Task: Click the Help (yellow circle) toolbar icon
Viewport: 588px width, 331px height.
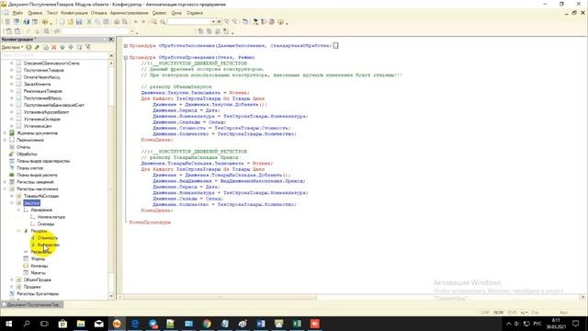Action: tap(280, 22)
